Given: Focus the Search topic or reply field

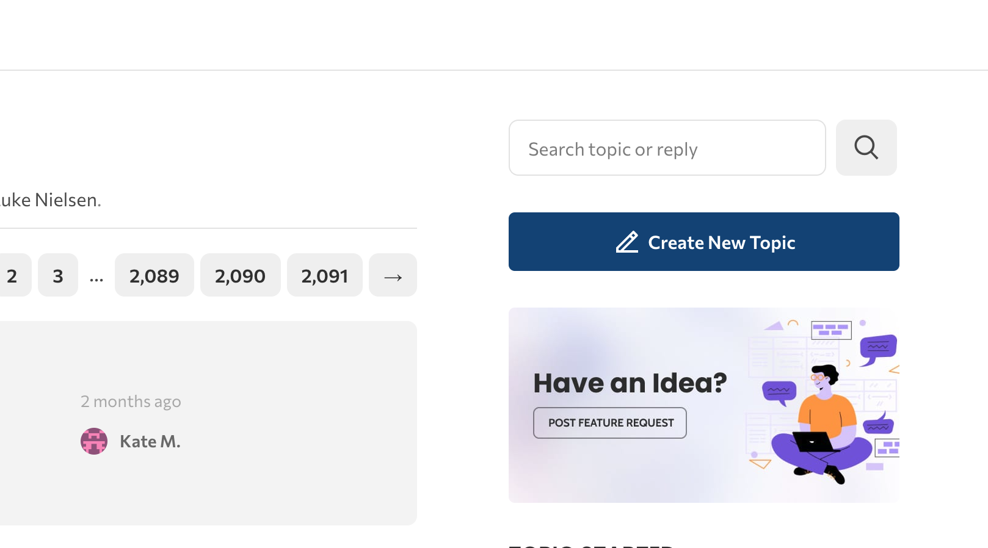Looking at the screenshot, I should (x=667, y=148).
